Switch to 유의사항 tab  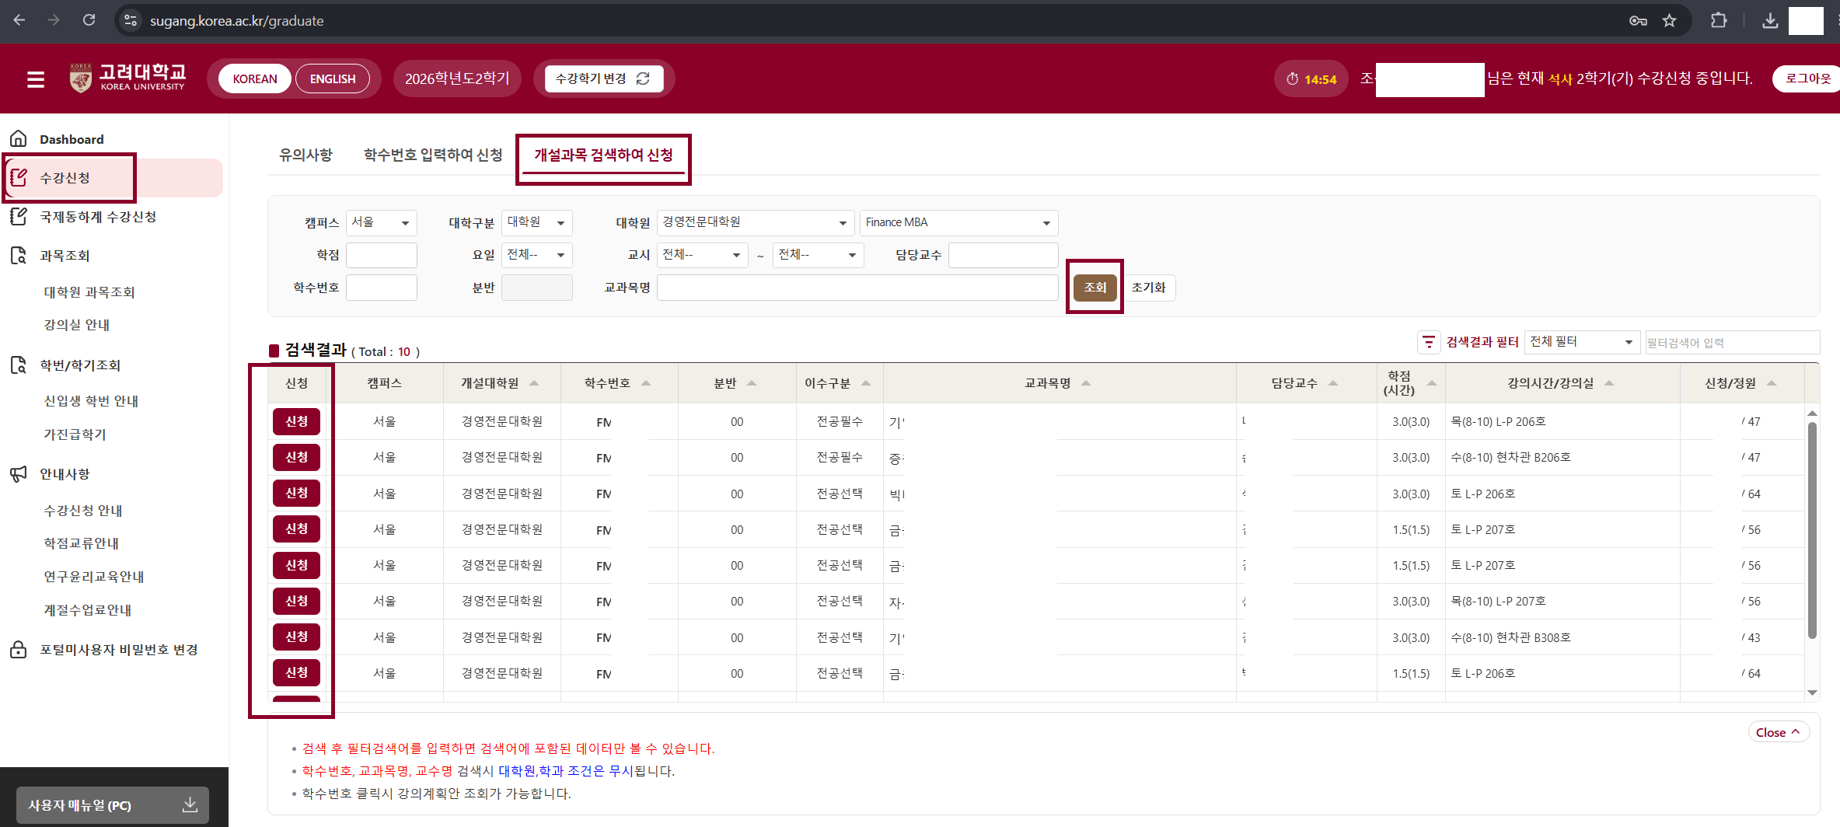[306, 155]
